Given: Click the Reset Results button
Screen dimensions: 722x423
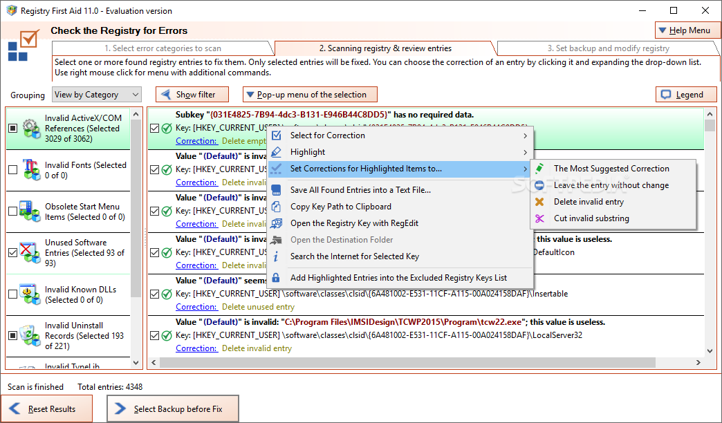Looking at the screenshot, I should 46,408.
